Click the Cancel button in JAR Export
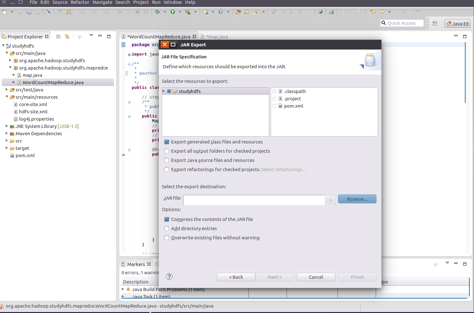 pyautogui.click(x=316, y=277)
